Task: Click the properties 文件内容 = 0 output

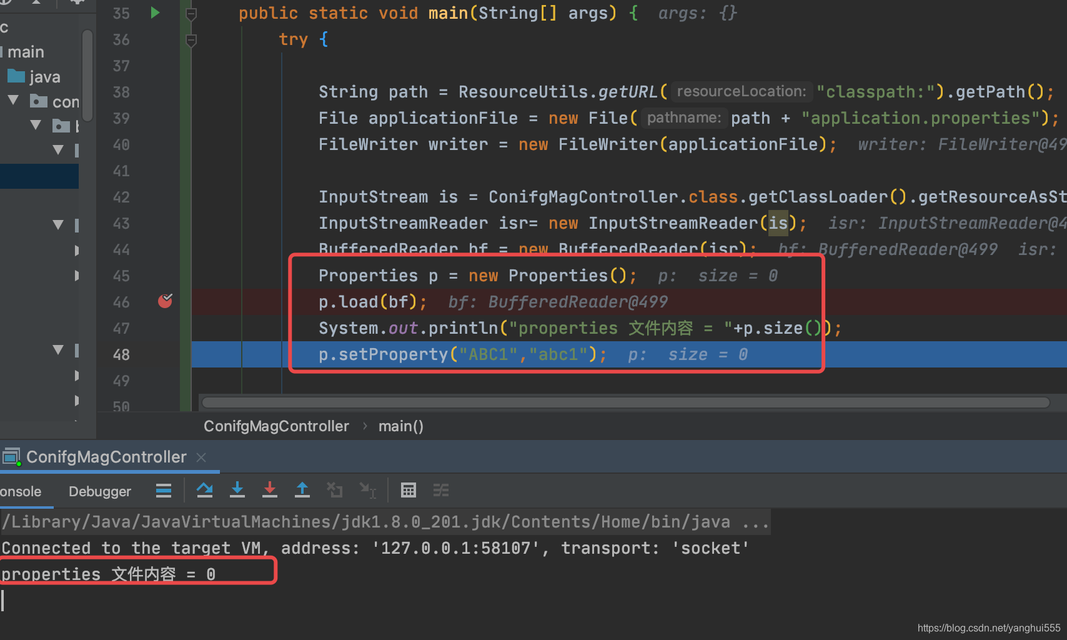Action: pyautogui.click(x=109, y=574)
